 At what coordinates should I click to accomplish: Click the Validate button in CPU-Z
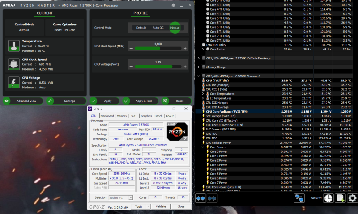161,206
